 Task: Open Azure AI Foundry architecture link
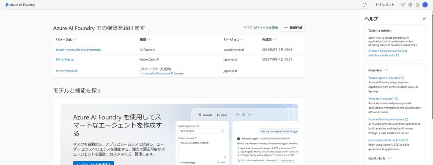pyautogui.click(x=386, y=120)
